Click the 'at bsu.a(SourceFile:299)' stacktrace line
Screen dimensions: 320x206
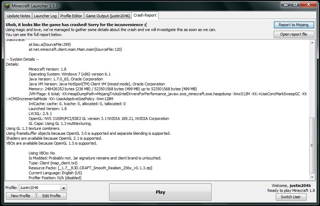click(x=50, y=44)
